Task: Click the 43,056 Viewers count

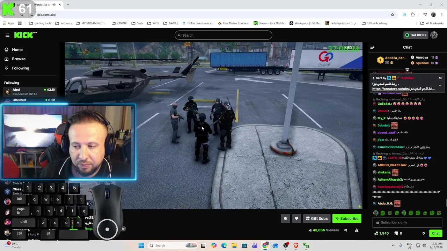Action: click(x=324, y=230)
